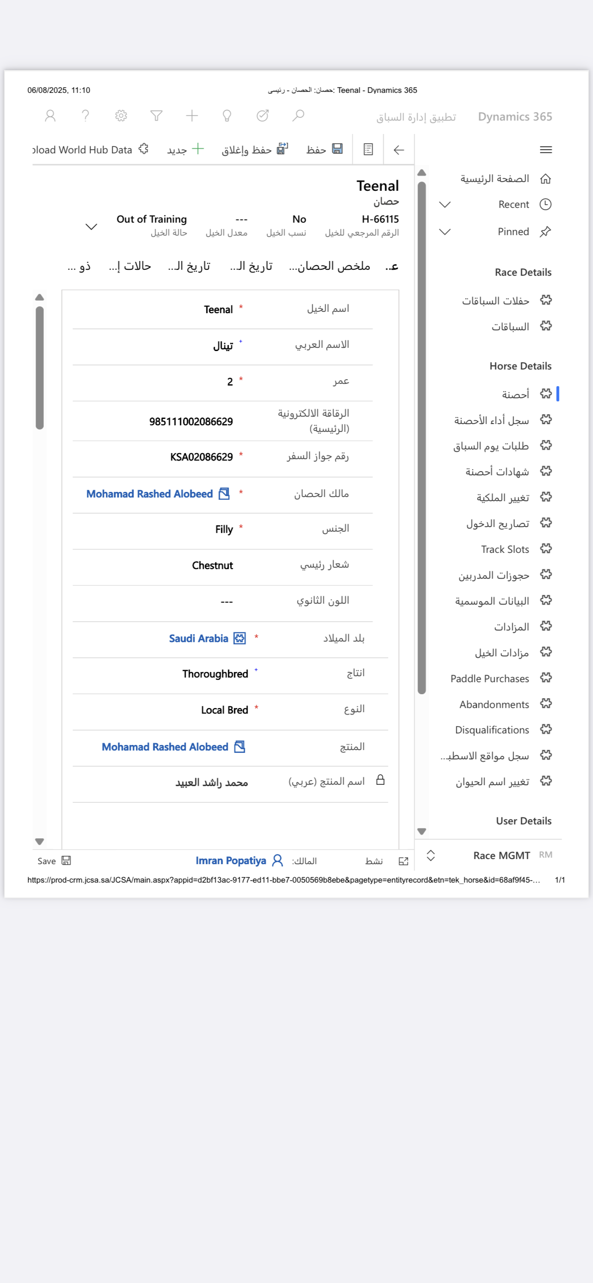This screenshot has height=1283, width=593.
Task: Click the Teenal horse name field
Action: 218,310
